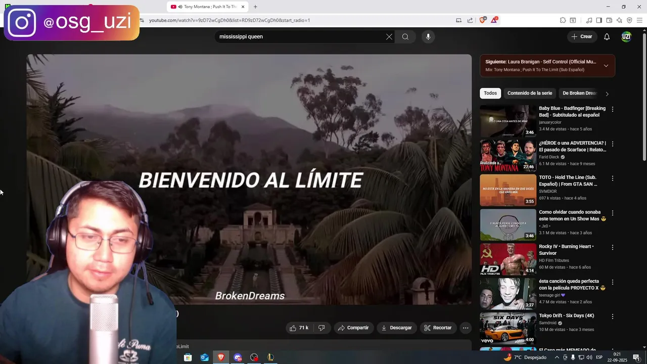Viewport: 647px width, 364px height.
Task: Open Brave Rewards triangle icon
Action: tap(494, 20)
